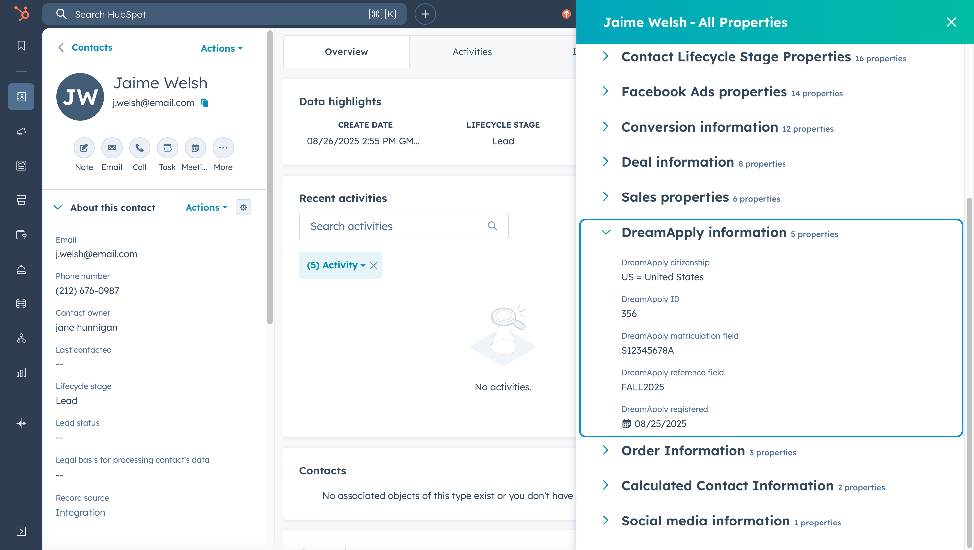Screen dimensions: 974x550
Task: Open the Marketing megaphone sidebar icon
Action: click(x=21, y=131)
